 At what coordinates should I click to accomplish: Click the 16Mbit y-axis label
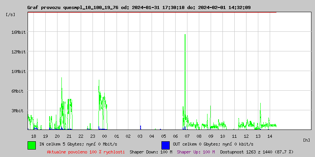[x=18, y=32]
